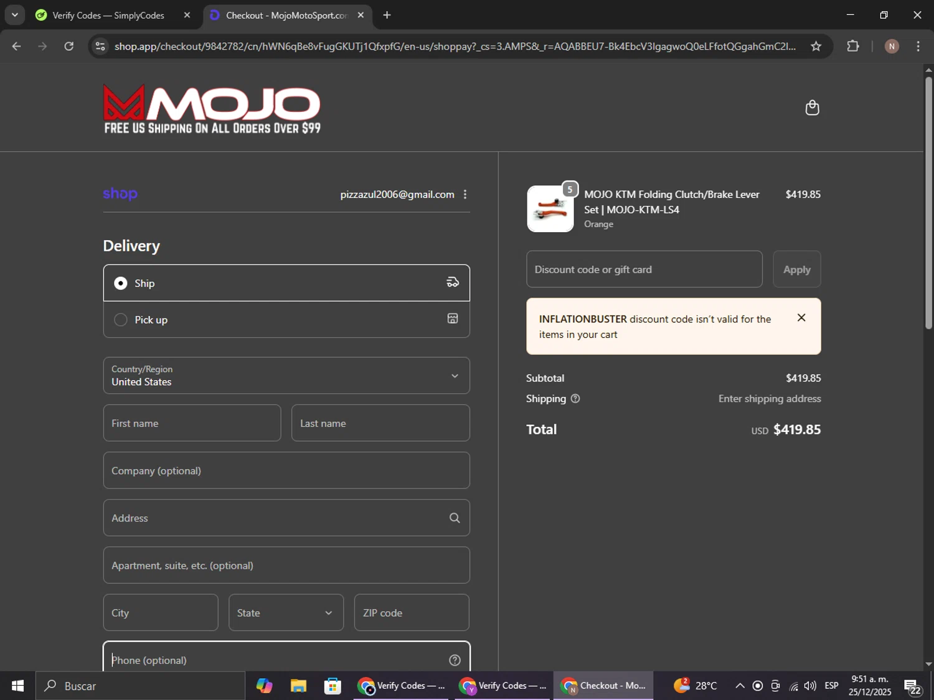Click the Discount code or gift card field
This screenshot has width=934, height=700.
[x=644, y=269]
